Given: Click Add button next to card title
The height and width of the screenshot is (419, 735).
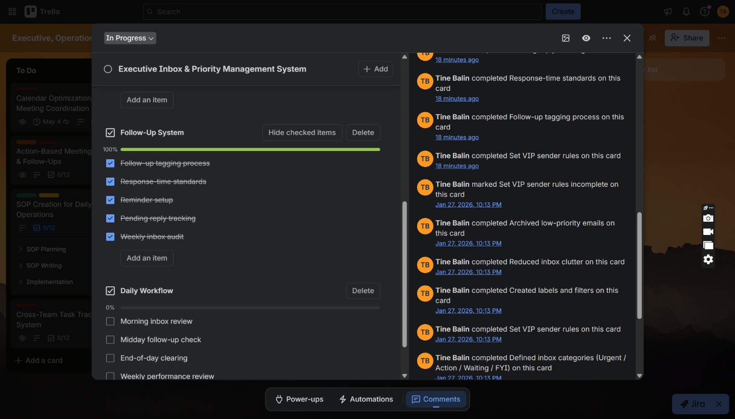Looking at the screenshot, I should point(375,69).
